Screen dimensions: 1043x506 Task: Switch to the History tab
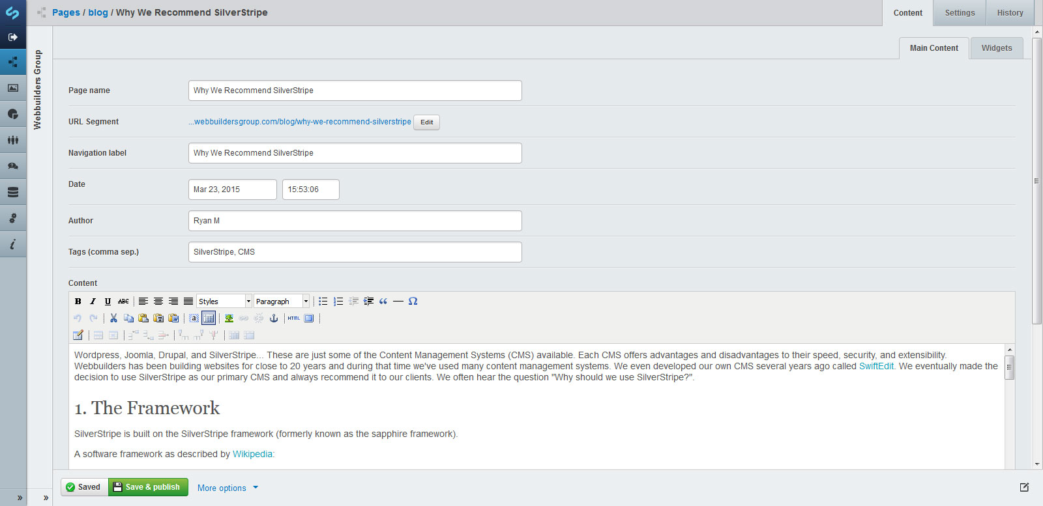point(1010,13)
